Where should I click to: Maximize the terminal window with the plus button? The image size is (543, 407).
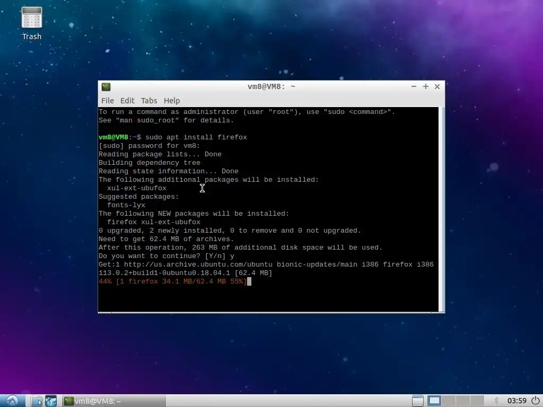pyautogui.click(x=426, y=86)
